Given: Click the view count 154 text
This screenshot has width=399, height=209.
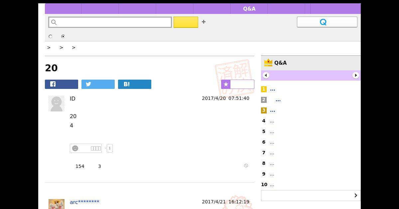Looking at the screenshot, I should click(80, 166).
